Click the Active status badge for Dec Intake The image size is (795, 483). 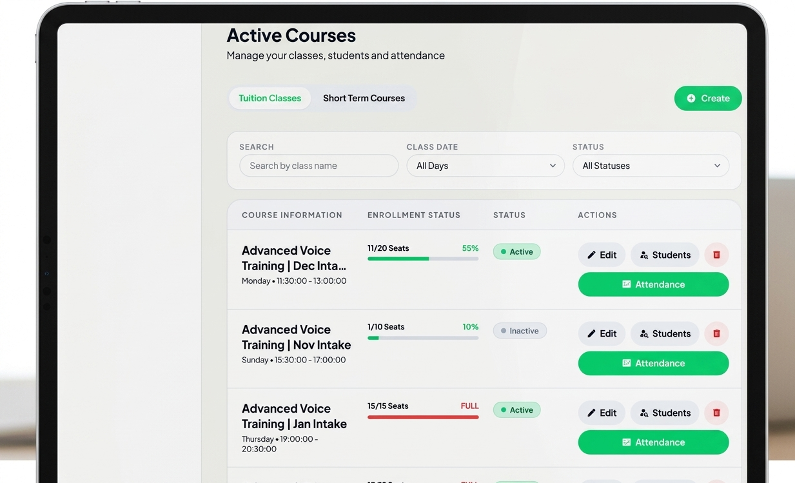(x=516, y=251)
